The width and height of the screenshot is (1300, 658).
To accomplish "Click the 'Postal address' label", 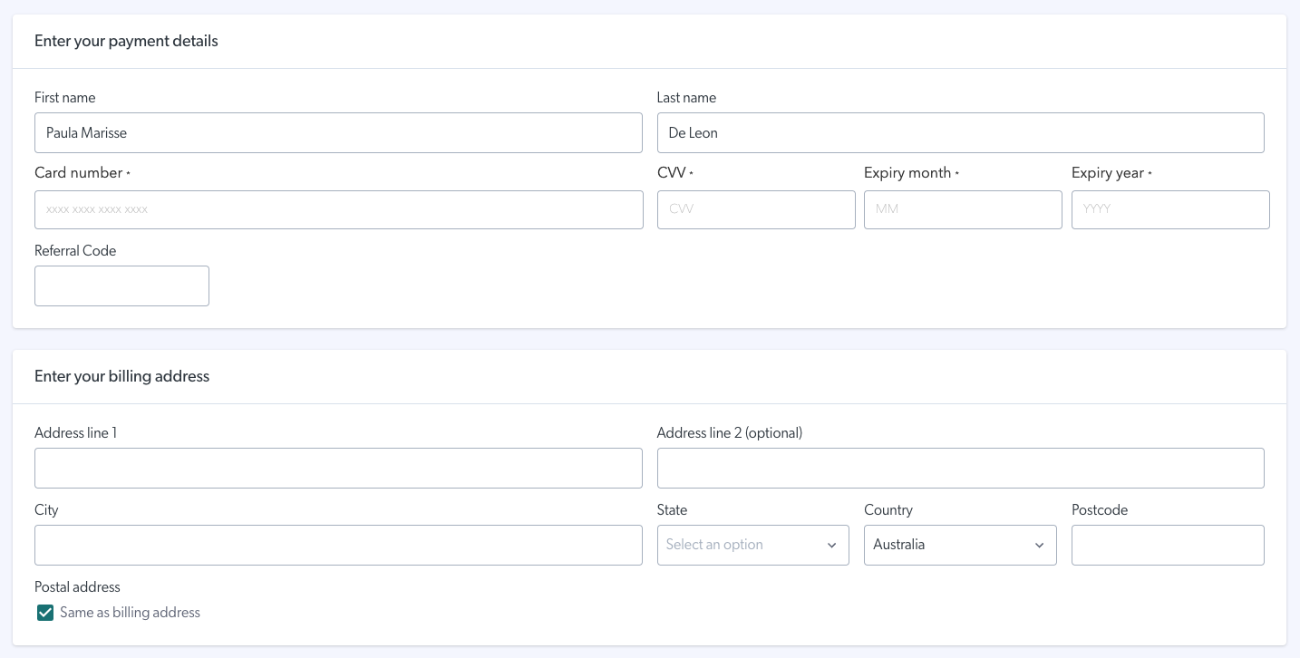I will click(77, 587).
